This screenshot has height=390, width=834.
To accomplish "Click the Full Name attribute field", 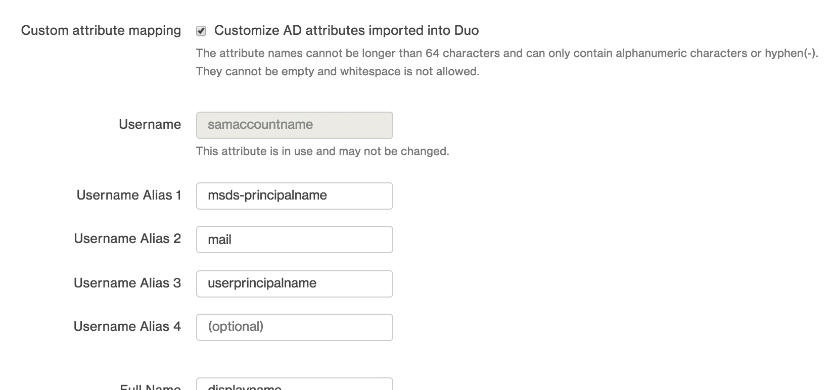I will click(295, 385).
